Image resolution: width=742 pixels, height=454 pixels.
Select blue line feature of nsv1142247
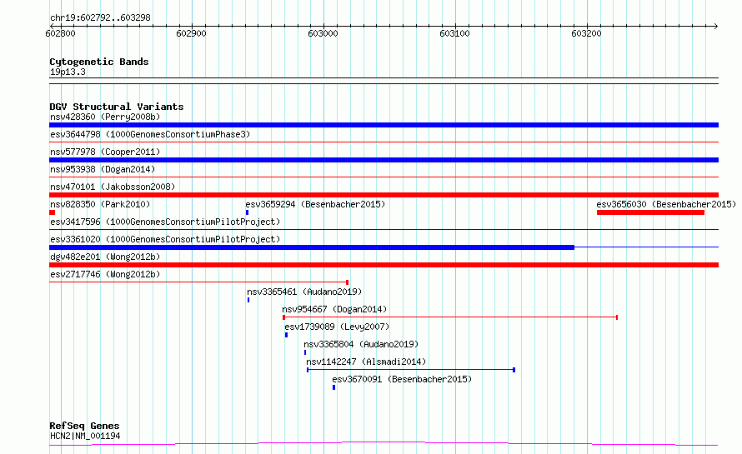pos(411,370)
